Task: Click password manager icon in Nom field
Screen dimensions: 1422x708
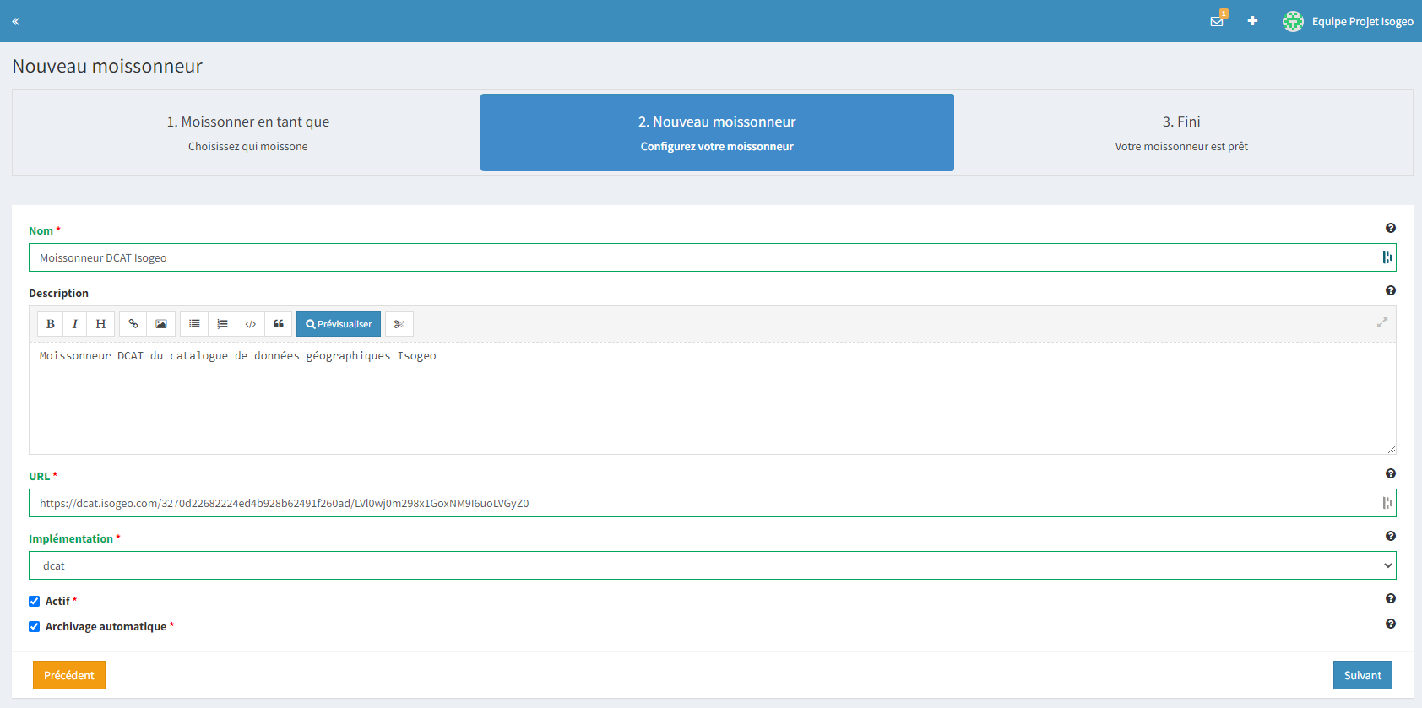Action: tap(1387, 257)
